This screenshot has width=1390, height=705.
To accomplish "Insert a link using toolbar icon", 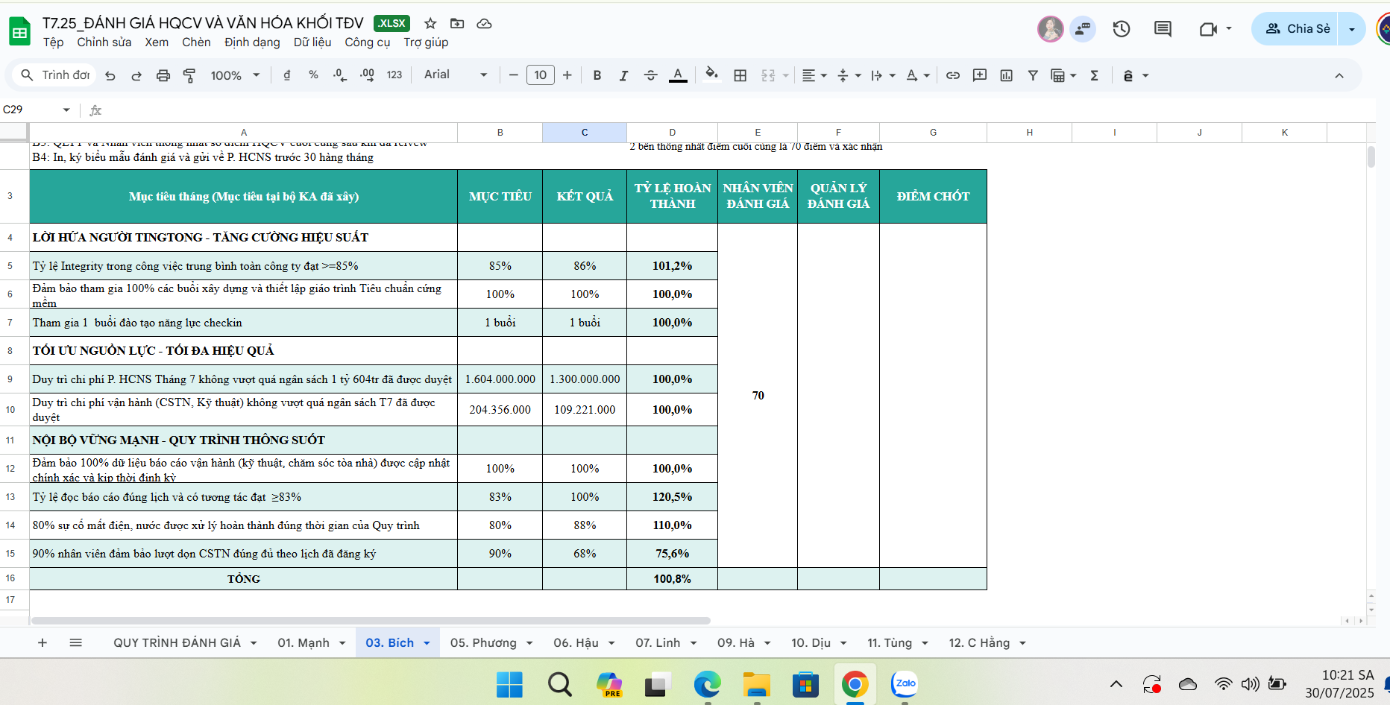I will coord(952,75).
